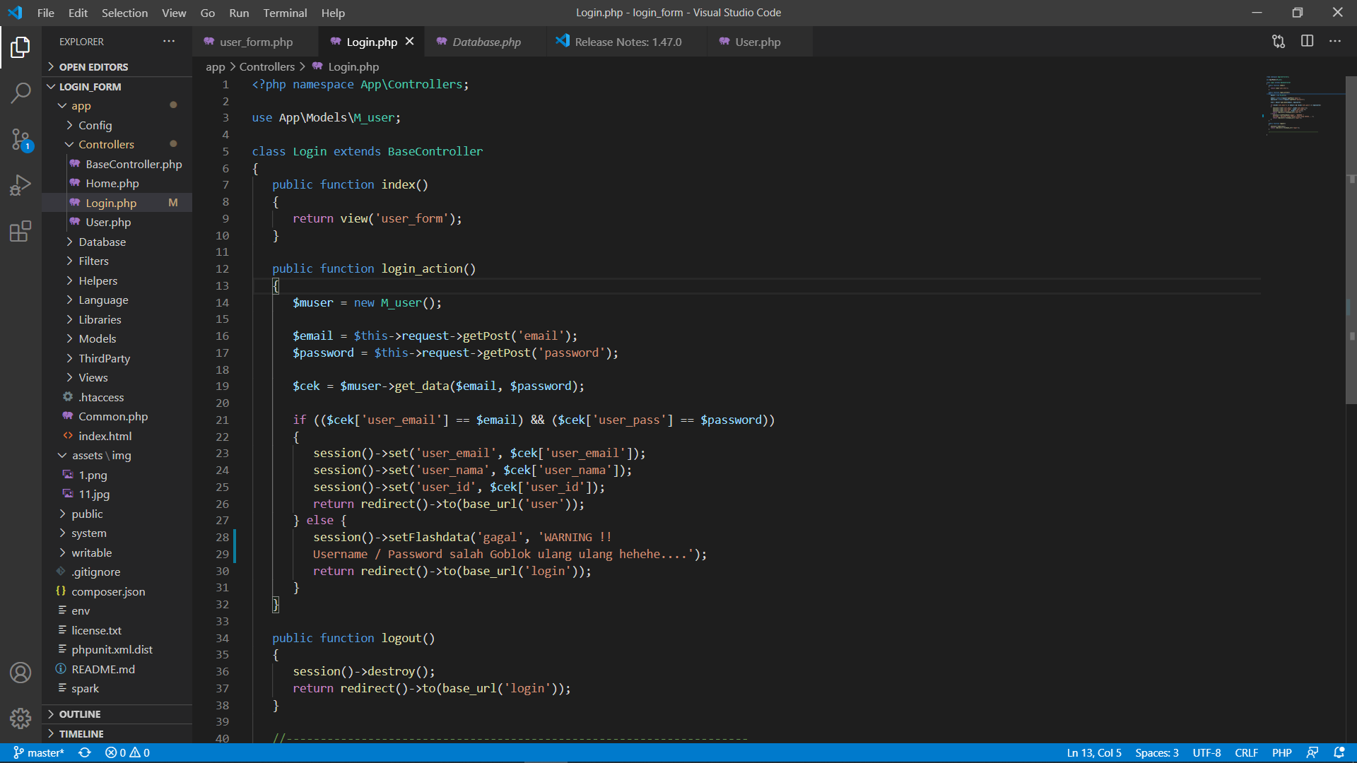Open editor More Actions ellipsis
Screen dimensions: 1357x763
1335,42
